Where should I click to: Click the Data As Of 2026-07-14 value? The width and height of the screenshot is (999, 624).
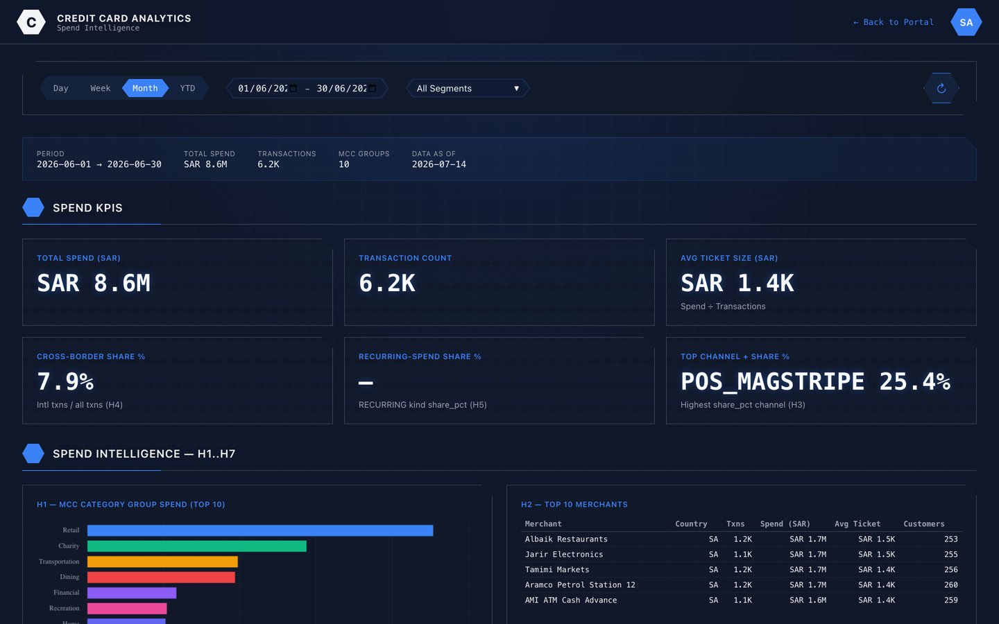pos(439,164)
